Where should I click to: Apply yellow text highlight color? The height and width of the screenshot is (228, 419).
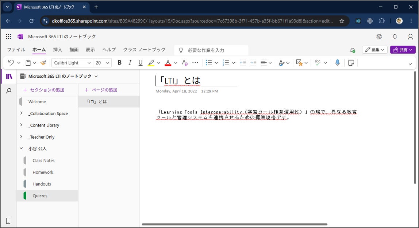click(151, 63)
